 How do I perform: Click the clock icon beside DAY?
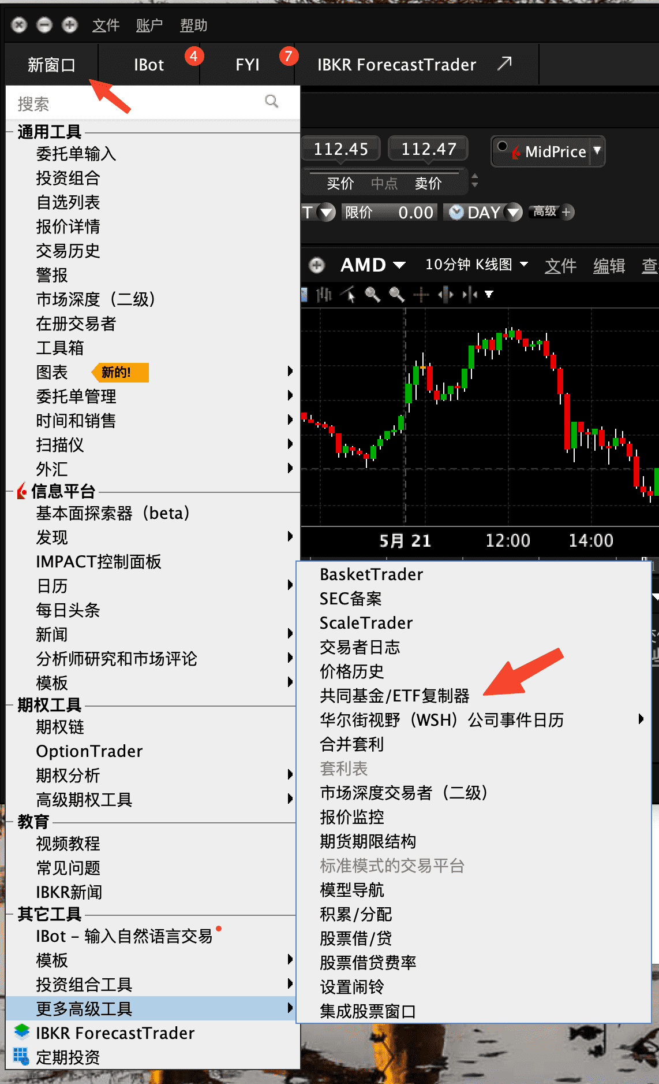coord(456,212)
